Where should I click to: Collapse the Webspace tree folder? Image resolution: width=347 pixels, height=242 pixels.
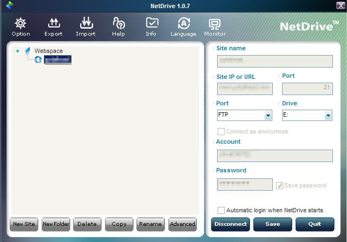pos(18,51)
